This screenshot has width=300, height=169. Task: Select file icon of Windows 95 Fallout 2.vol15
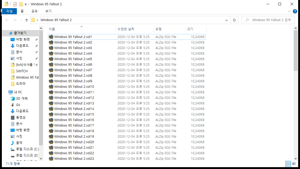[x=51, y=114]
